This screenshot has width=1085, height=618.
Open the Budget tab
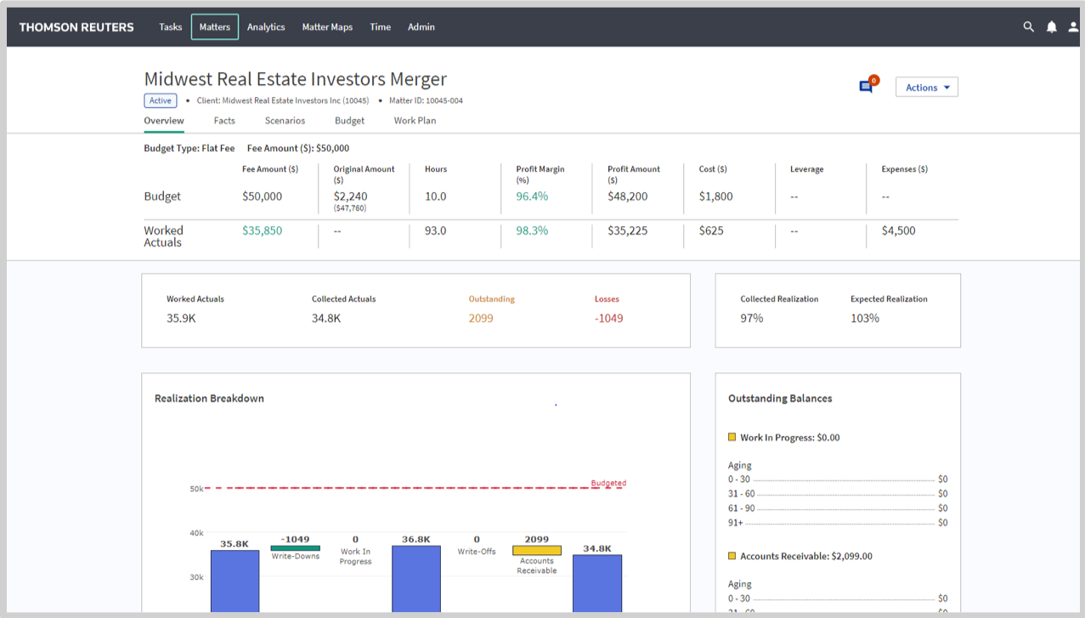point(349,121)
